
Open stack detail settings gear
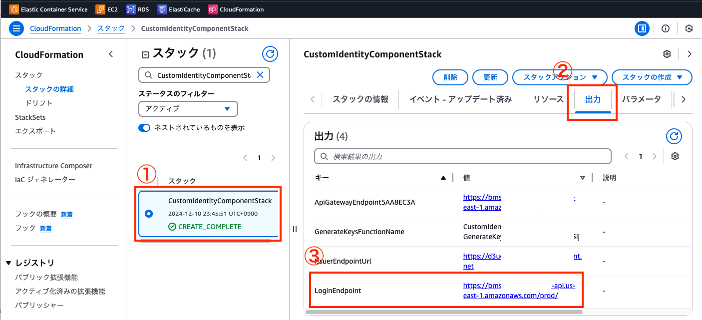667,54
